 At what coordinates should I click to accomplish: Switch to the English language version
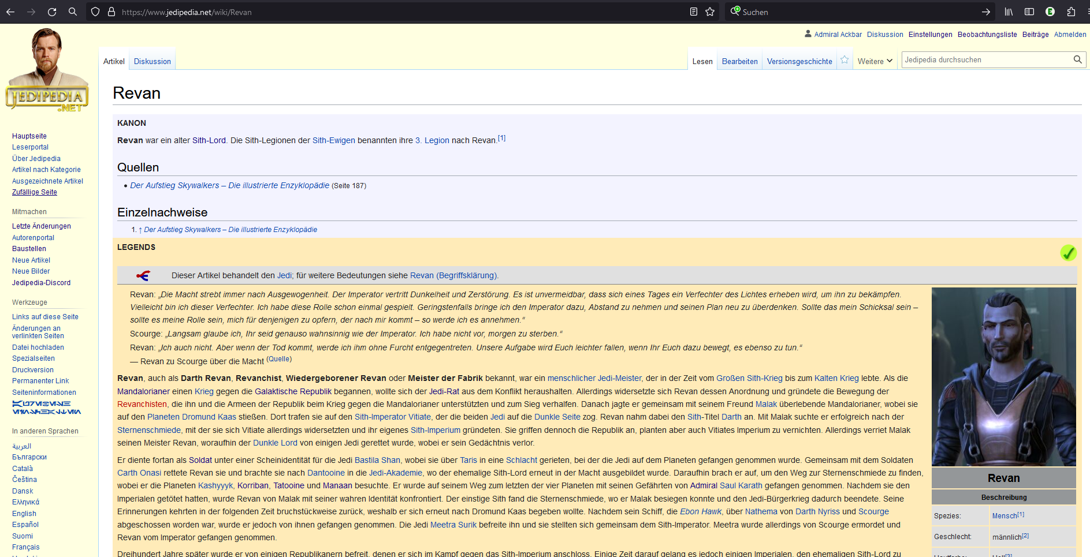click(24, 514)
